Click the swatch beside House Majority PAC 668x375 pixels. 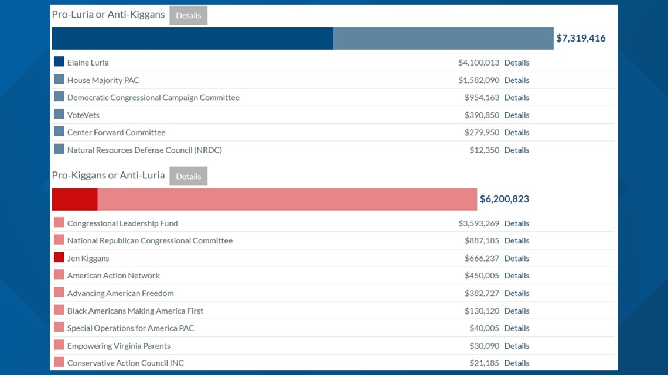[59, 79]
